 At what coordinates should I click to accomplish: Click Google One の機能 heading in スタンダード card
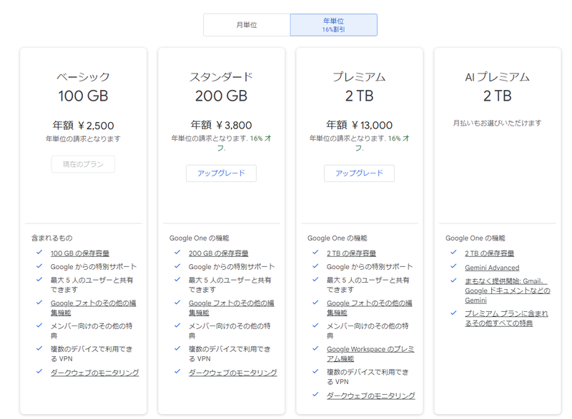click(199, 238)
